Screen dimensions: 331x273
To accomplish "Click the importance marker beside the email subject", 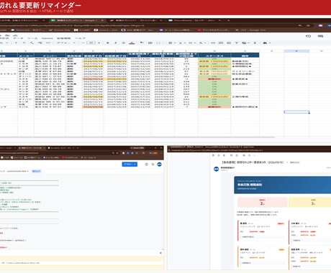I will [287, 162].
